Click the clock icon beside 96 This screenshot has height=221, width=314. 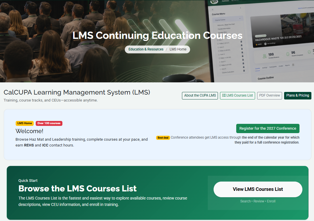click(x=288, y=54)
